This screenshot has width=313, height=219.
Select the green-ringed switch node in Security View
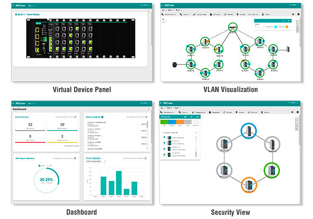[x=272, y=170]
